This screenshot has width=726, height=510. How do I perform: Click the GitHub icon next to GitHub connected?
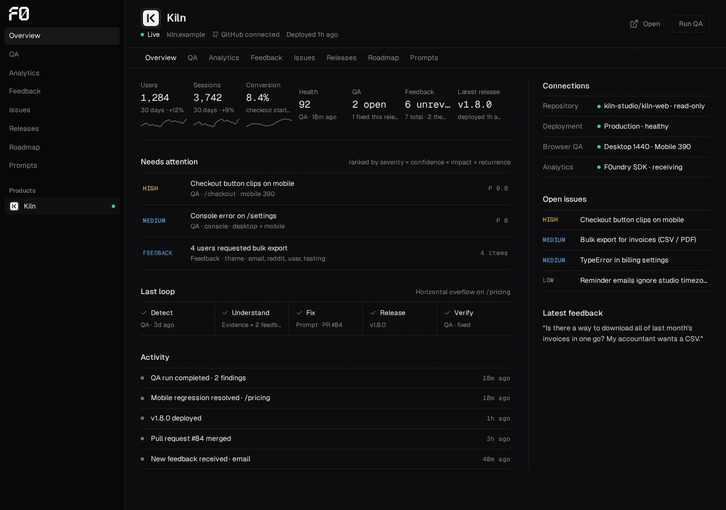click(216, 35)
